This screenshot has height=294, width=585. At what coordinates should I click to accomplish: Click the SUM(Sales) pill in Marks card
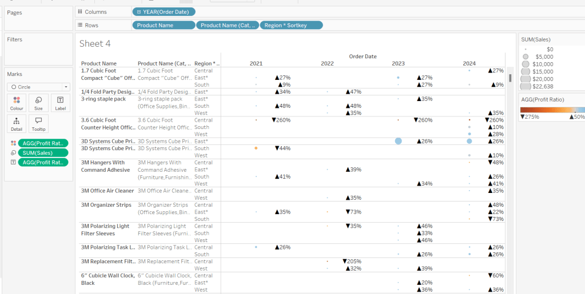[x=43, y=153]
